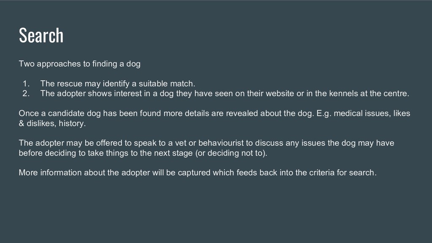Click the word "website" in item two
This screenshot has width=432, height=243.
[280, 94]
